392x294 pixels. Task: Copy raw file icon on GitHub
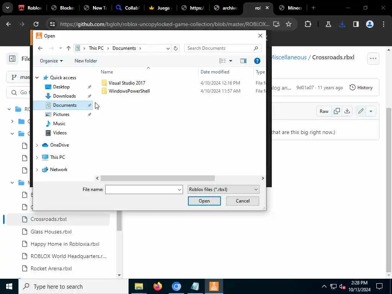point(337,111)
